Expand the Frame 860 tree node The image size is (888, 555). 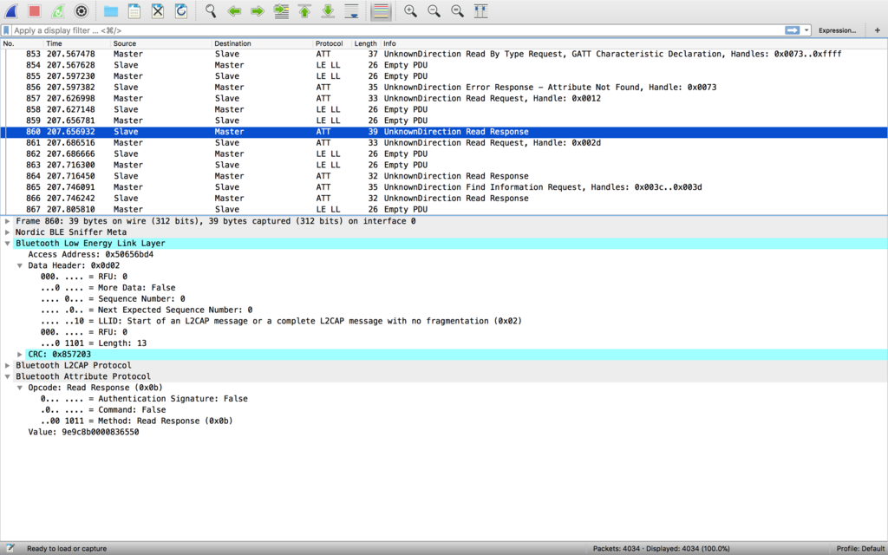[7, 221]
